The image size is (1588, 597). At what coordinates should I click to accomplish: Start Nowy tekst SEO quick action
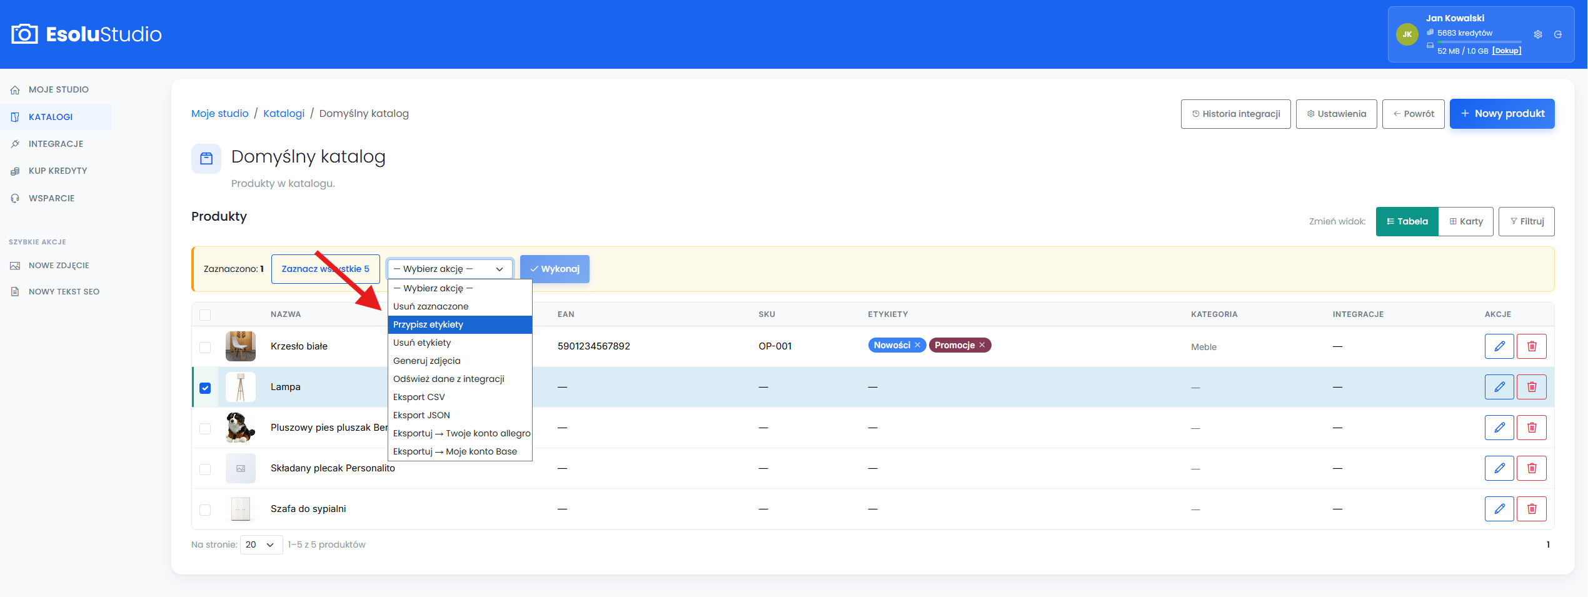56,292
